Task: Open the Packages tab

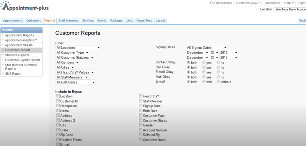Action: click(117, 21)
